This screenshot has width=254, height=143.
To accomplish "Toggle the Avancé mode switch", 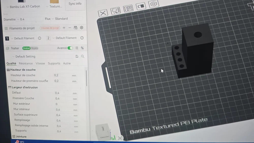I will click(70, 48).
